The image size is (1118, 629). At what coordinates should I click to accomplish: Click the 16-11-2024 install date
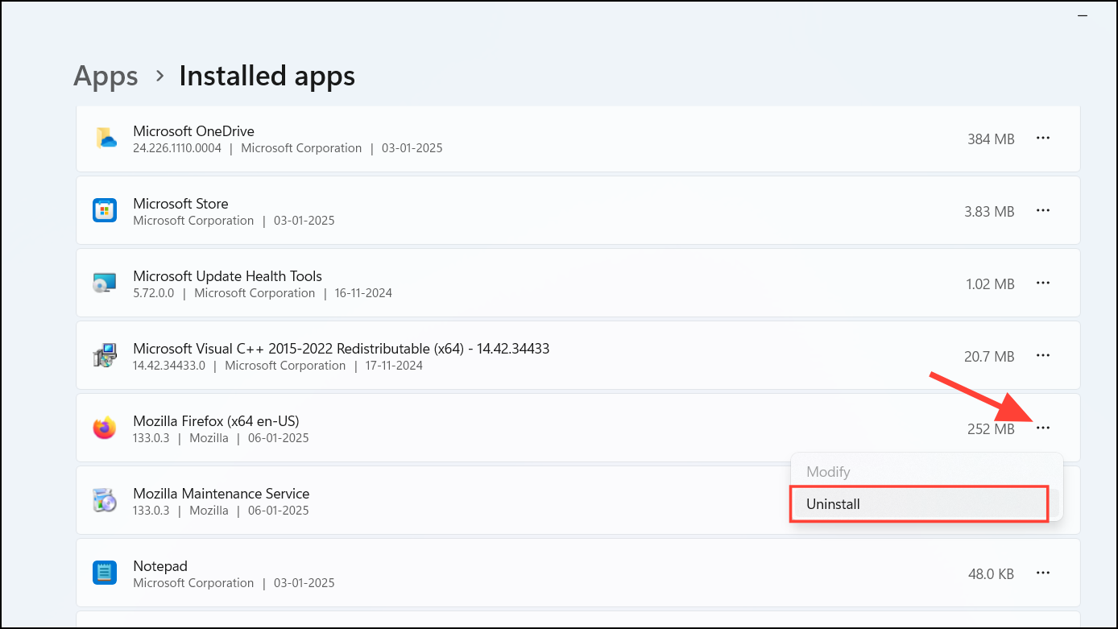tap(363, 293)
